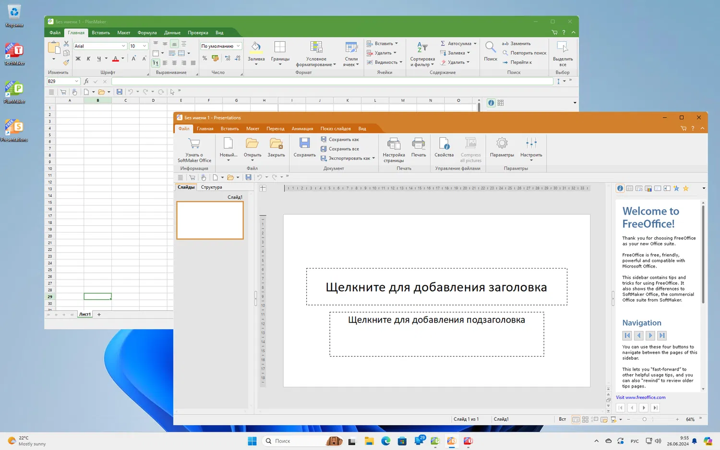
Task: Click the Границы borders icon in PlanMaker
Action: click(280, 47)
